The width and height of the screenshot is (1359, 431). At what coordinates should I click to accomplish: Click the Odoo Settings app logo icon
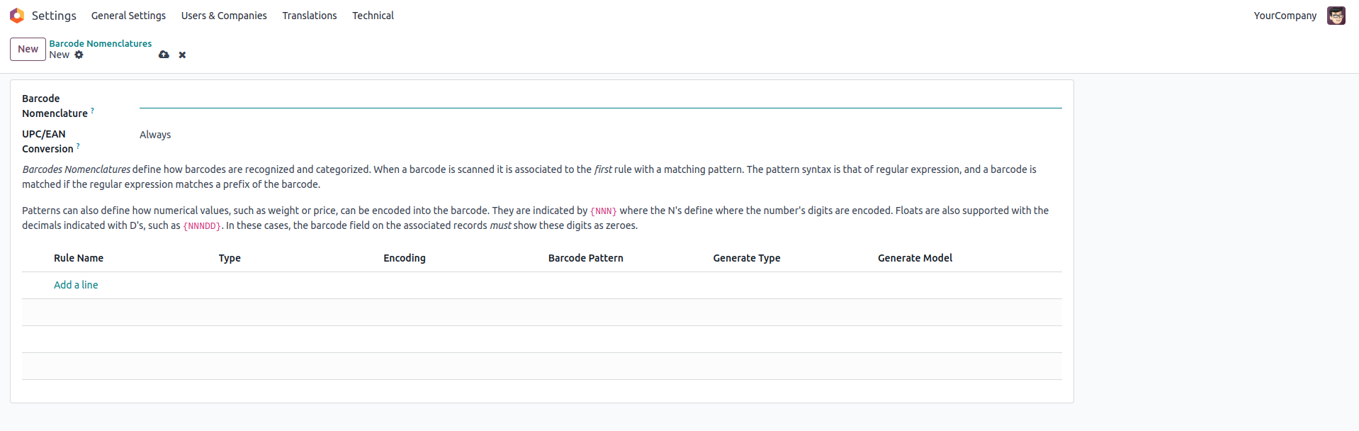[17, 16]
